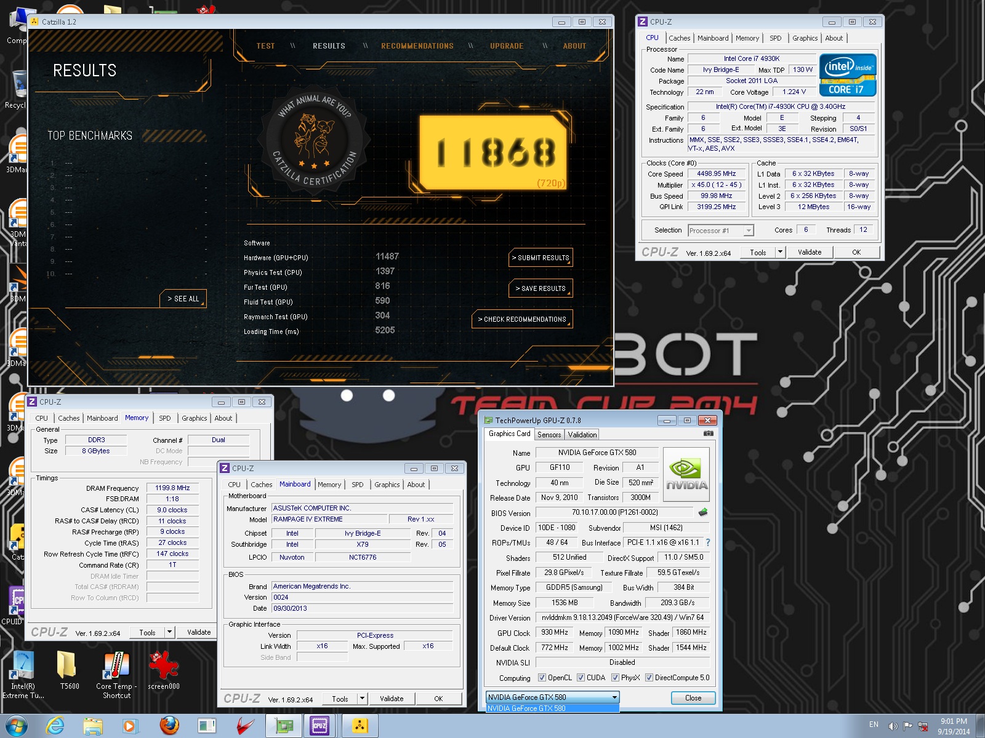The image size is (985, 738).
Task: Open Windows Media Player taskbar icon
Action: [x=131, y=726]
